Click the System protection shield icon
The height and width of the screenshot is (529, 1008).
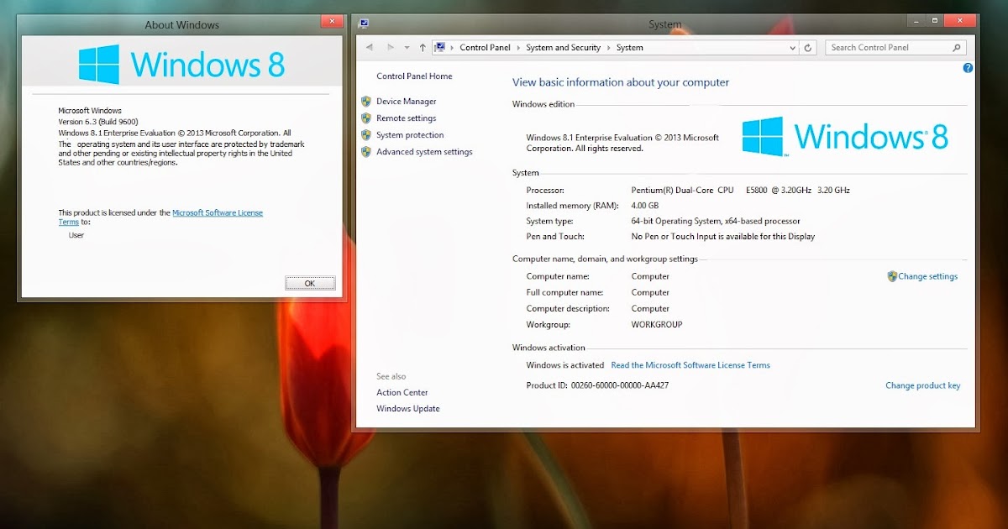pos(366,134)
